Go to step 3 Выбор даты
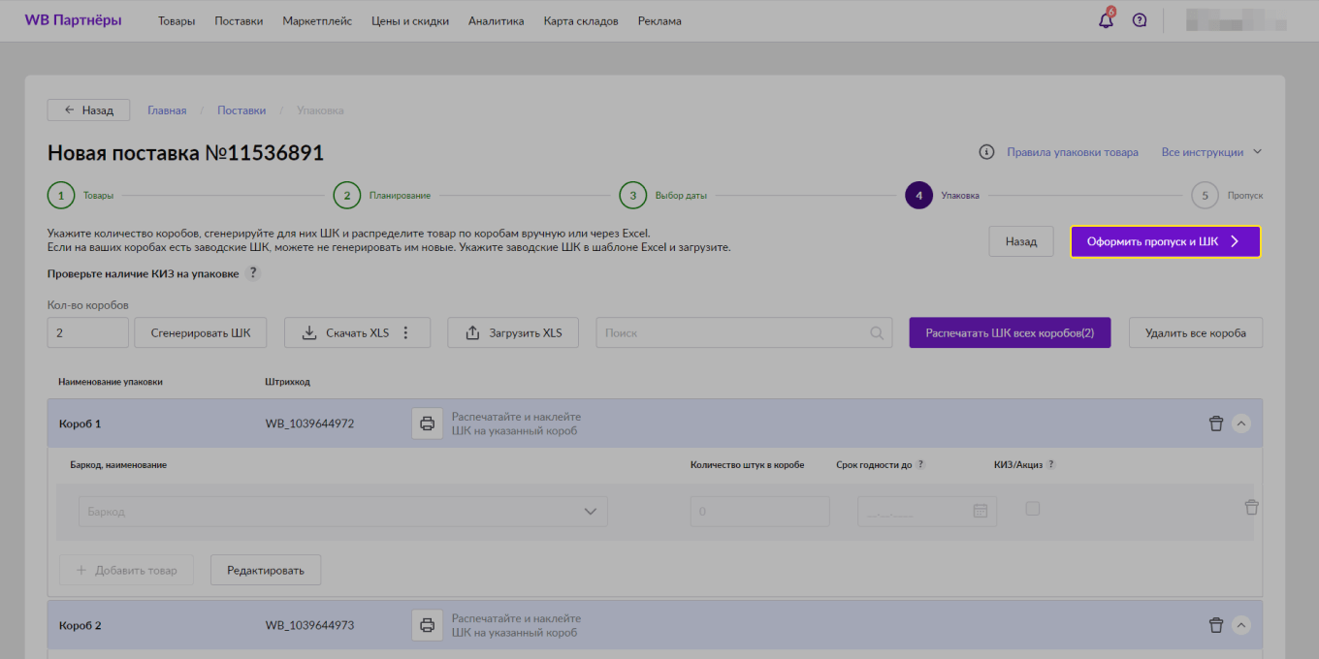Screen dimensions: 1319x659 [x=633, y=195]
